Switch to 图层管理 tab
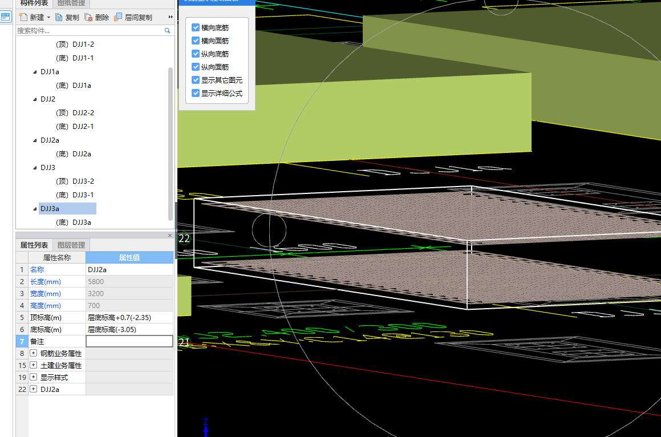661x437 pixels. pos(71,245)
